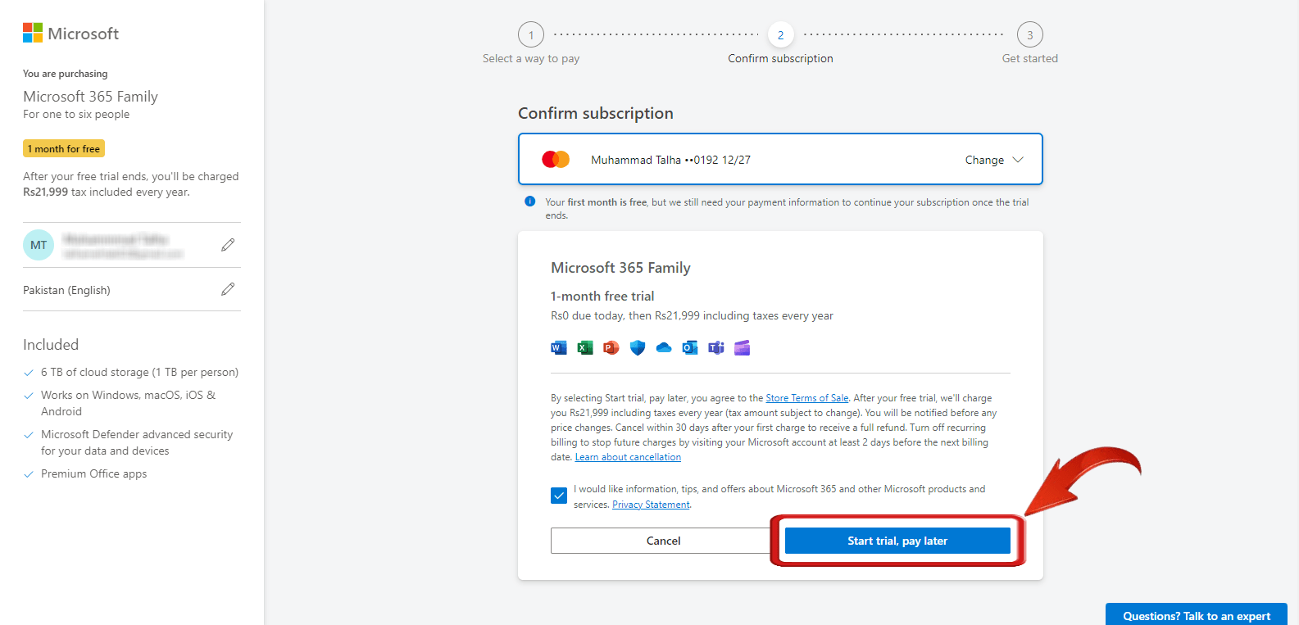
Task: Open the Privacy Statement link
Action: coord(651,505)
